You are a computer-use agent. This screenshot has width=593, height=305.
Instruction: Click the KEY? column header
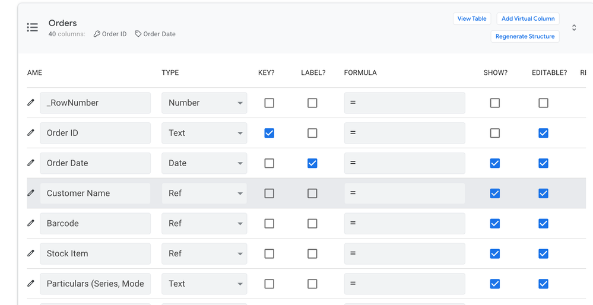267,72
